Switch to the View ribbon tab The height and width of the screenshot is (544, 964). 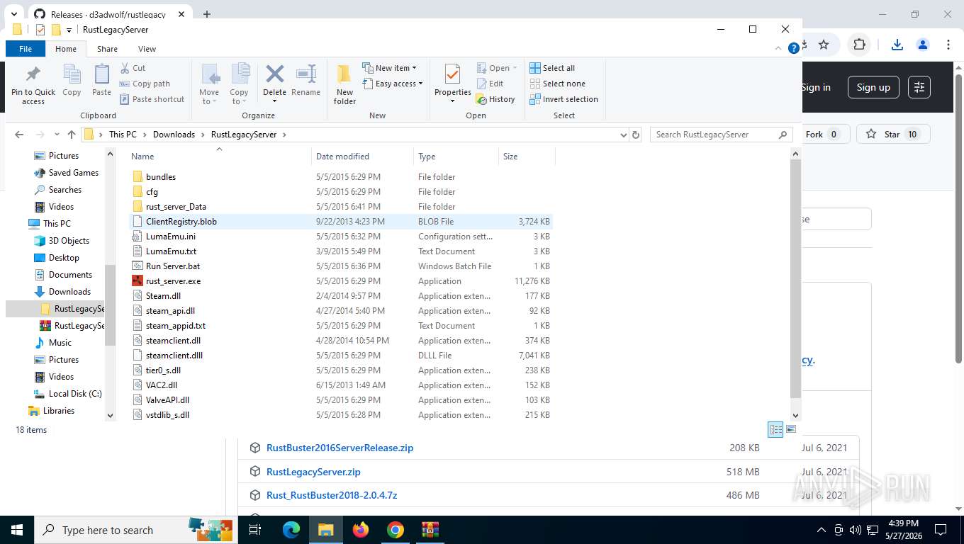(147, 49)
